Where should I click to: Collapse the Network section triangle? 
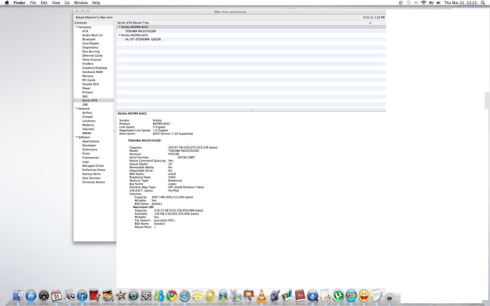tap(77, 109)
